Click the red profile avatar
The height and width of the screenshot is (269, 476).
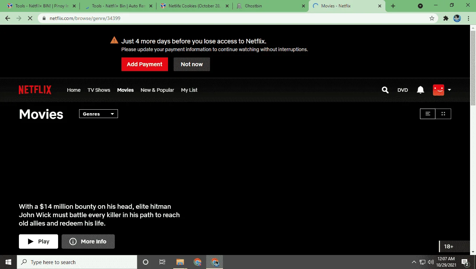(439, 90)
